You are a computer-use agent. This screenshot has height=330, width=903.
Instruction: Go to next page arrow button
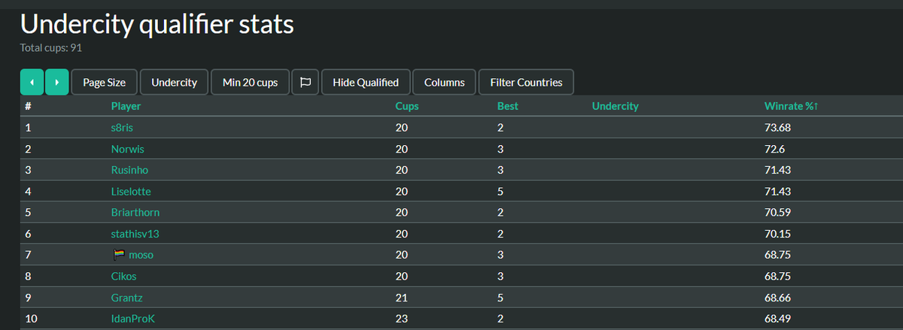[57, 82]
